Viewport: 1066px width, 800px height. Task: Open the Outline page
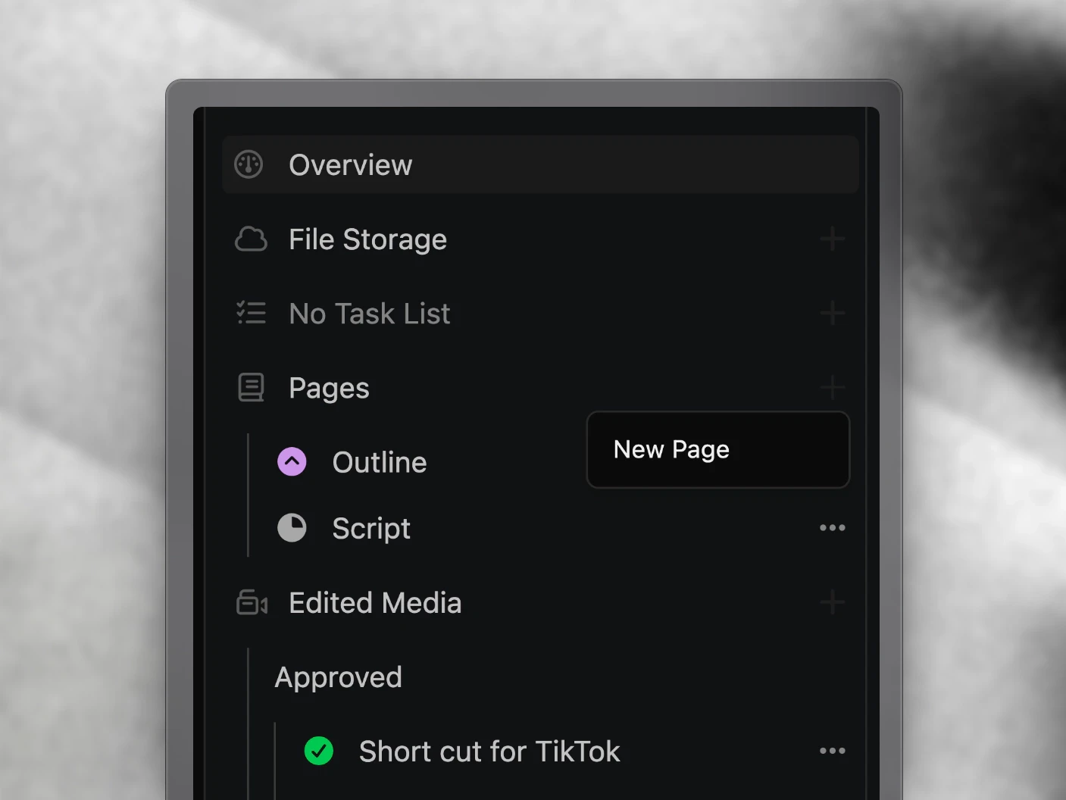(380, 462)
